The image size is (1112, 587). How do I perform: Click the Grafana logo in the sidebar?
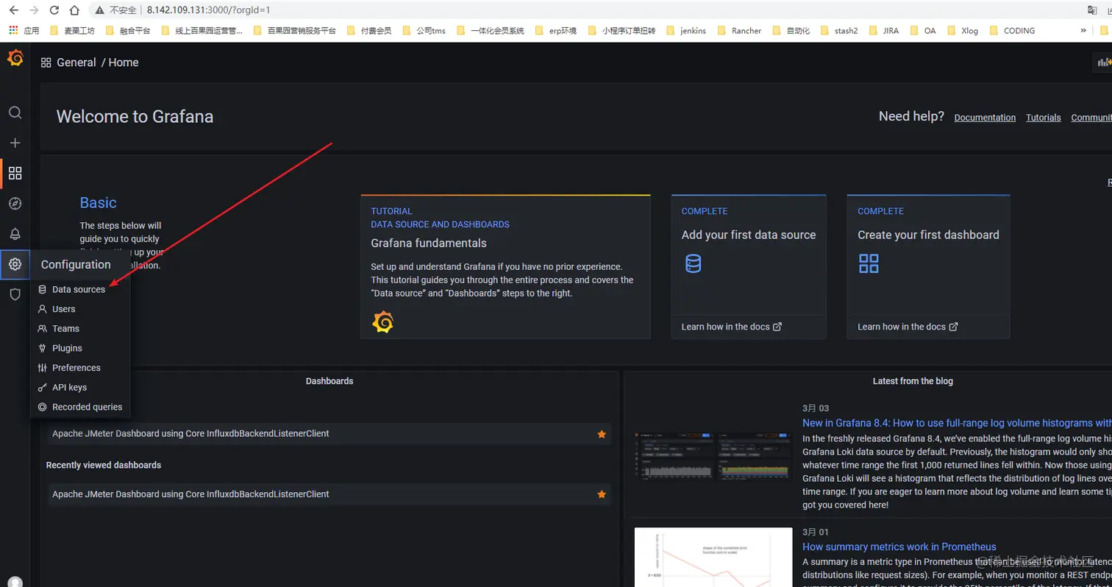click(x=15, y=57)
